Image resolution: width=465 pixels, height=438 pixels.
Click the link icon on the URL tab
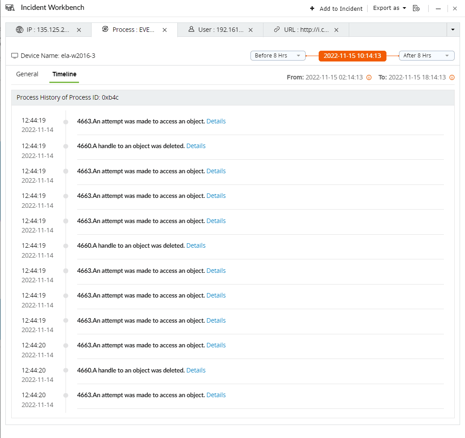click(277, 30)
